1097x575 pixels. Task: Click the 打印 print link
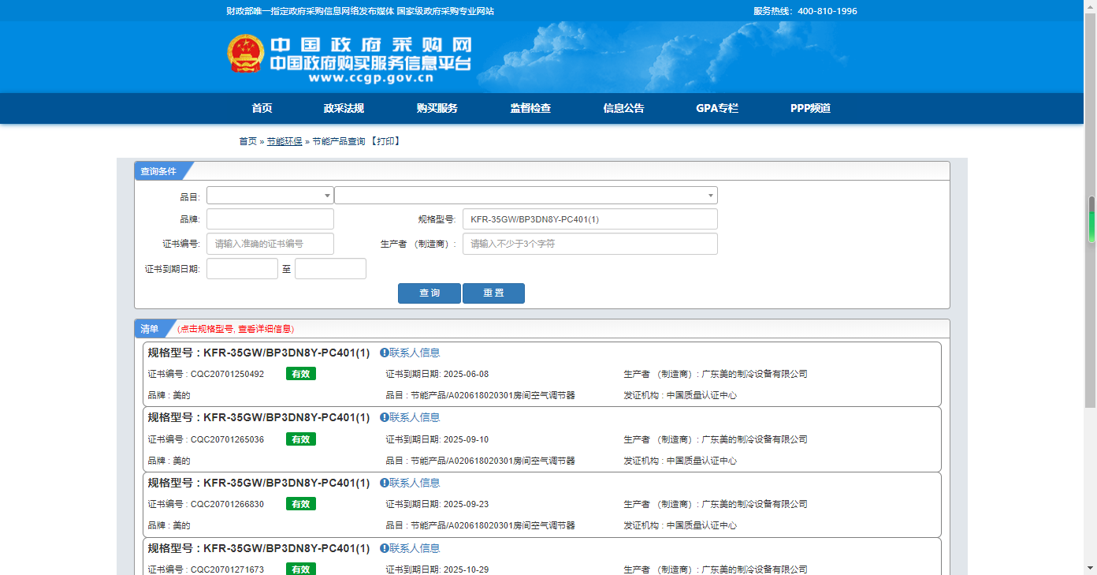click(x=385, y=141)
